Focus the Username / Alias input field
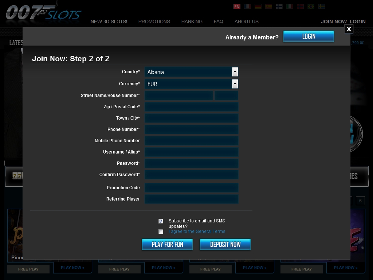The image size is (373, 280). [192, 152]
